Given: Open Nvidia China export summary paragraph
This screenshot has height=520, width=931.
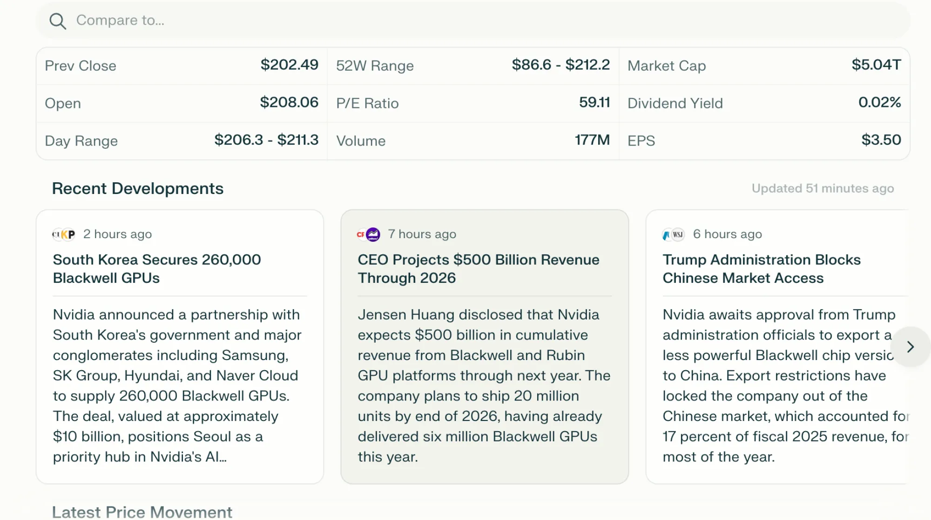Looking at the screenshot, I should pyautogui.click(x=785, y=386).
